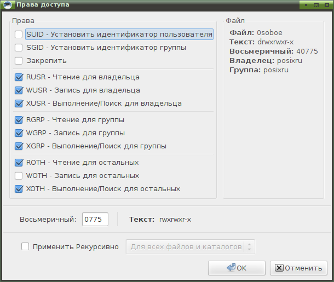Uncheck XGRP execute for group
The width and height of the screenshot is (334, 282).
[x=19, y=146]
